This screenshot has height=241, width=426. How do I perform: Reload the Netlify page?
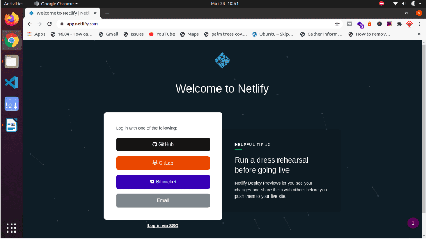(x=49, y=24)
